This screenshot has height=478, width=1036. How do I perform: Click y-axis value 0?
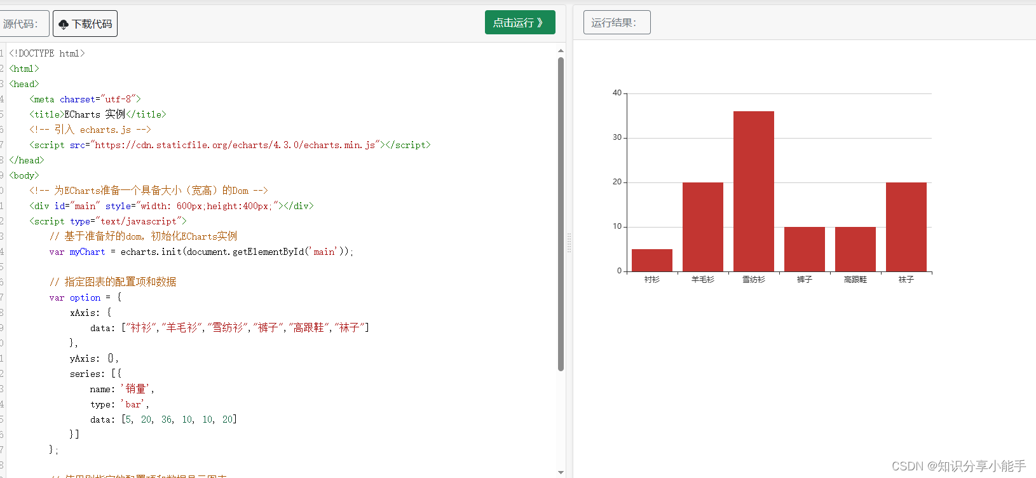coord(620,271)
